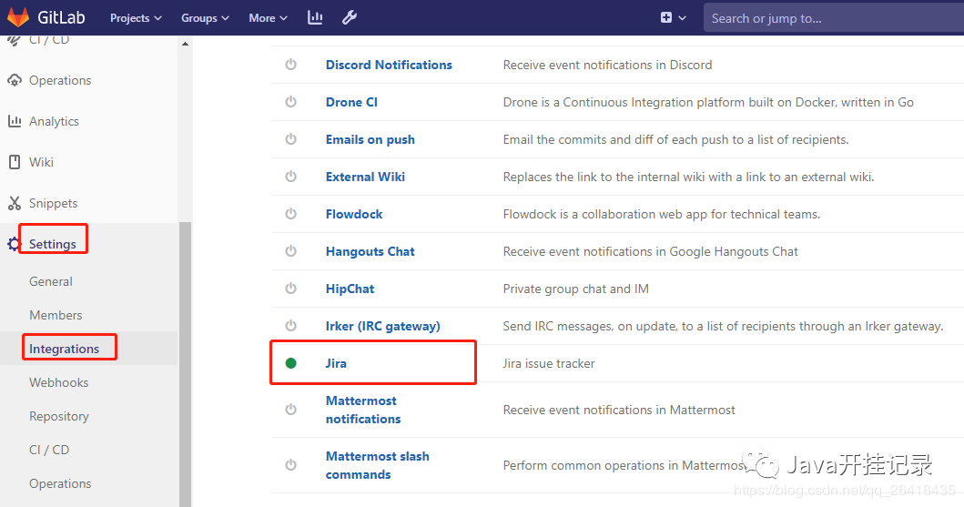Go to General settings
The height and width of the screenshot is (507, 964).
click(50, 281)
